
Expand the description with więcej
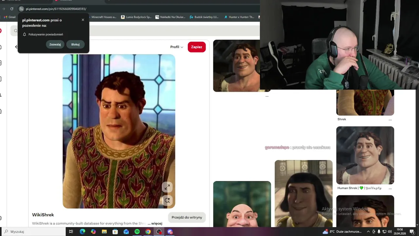tap(157, 224)
